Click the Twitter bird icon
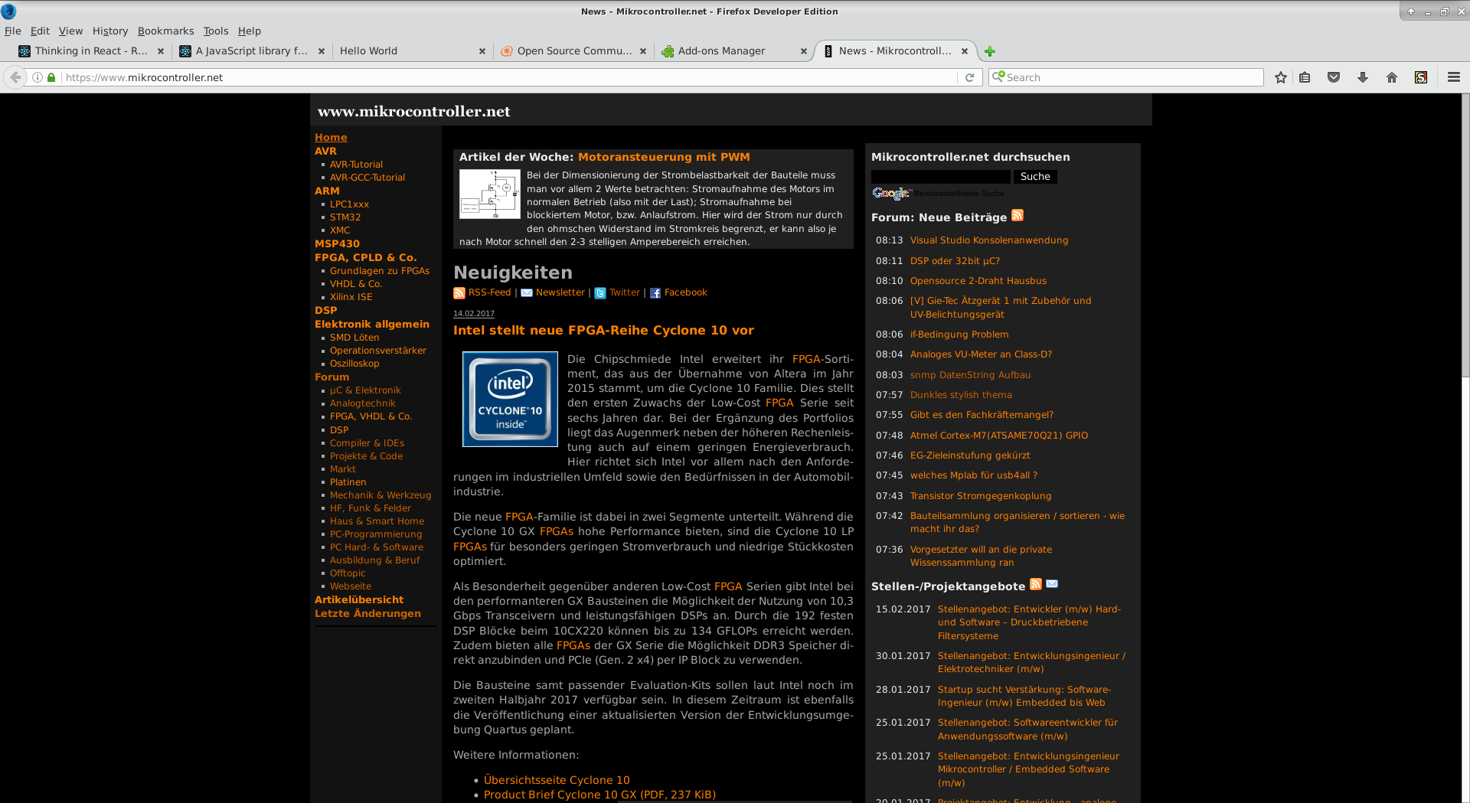 (600, 293)
